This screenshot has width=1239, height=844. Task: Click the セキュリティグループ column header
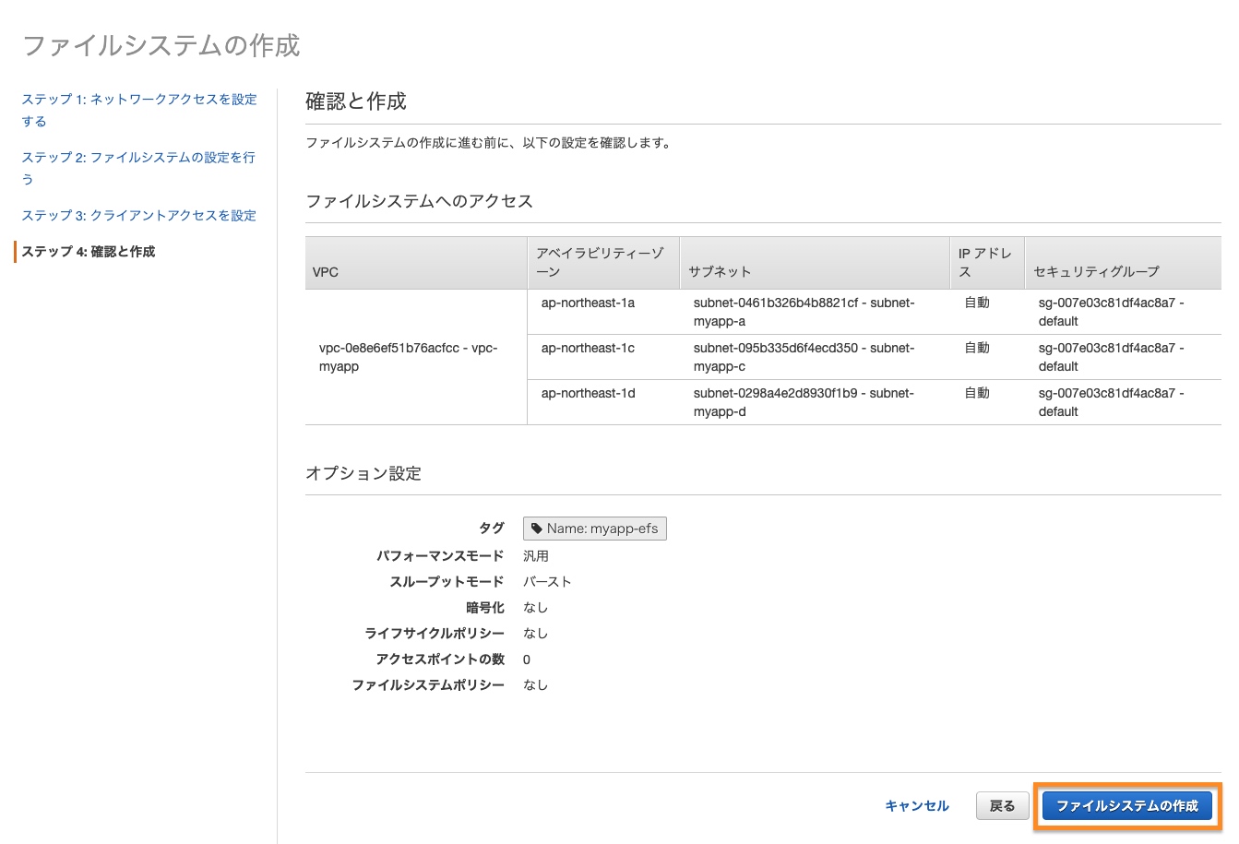click(1096, 272)
